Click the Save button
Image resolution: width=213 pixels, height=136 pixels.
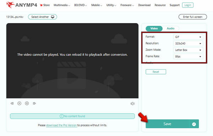tap(167, 124)
